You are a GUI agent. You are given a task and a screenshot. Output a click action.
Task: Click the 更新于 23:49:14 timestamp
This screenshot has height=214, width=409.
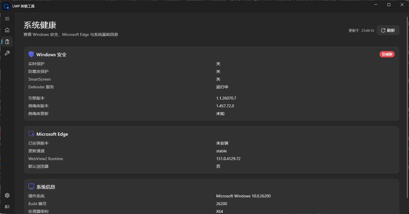[x=361, y=30]
